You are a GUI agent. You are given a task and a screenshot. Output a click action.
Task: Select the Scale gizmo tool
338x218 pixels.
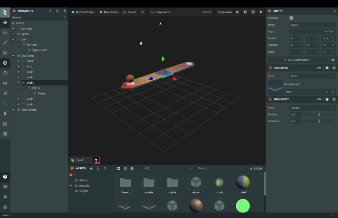pos(5,42)
